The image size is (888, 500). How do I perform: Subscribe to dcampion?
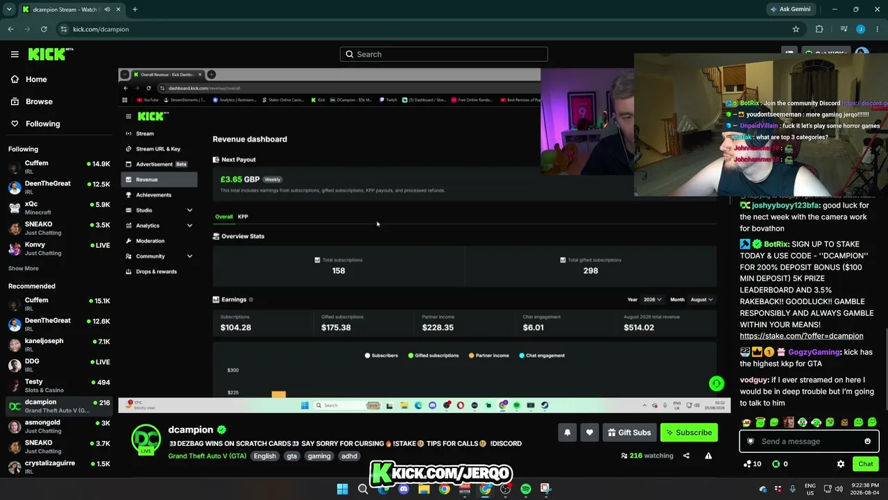[x=689, y=433]
